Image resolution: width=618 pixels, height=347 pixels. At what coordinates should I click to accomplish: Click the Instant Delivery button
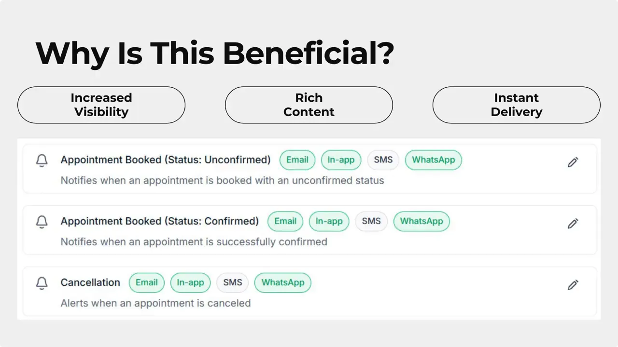point(516,105)
